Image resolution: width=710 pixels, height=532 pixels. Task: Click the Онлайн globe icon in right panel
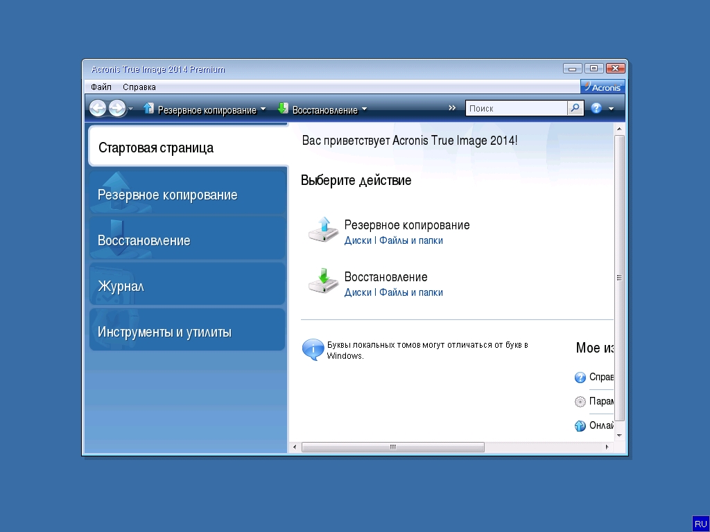(580, 426)
